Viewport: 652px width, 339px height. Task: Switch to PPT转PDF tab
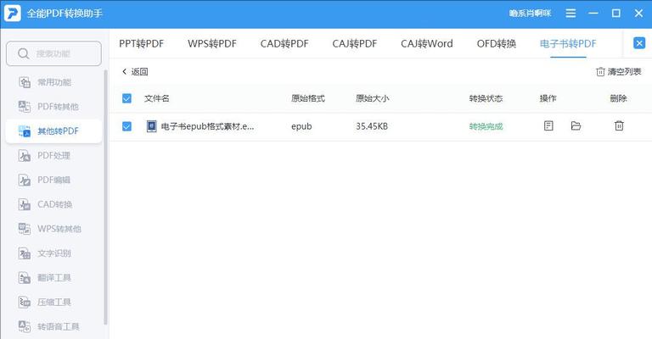tap(142, 43)
